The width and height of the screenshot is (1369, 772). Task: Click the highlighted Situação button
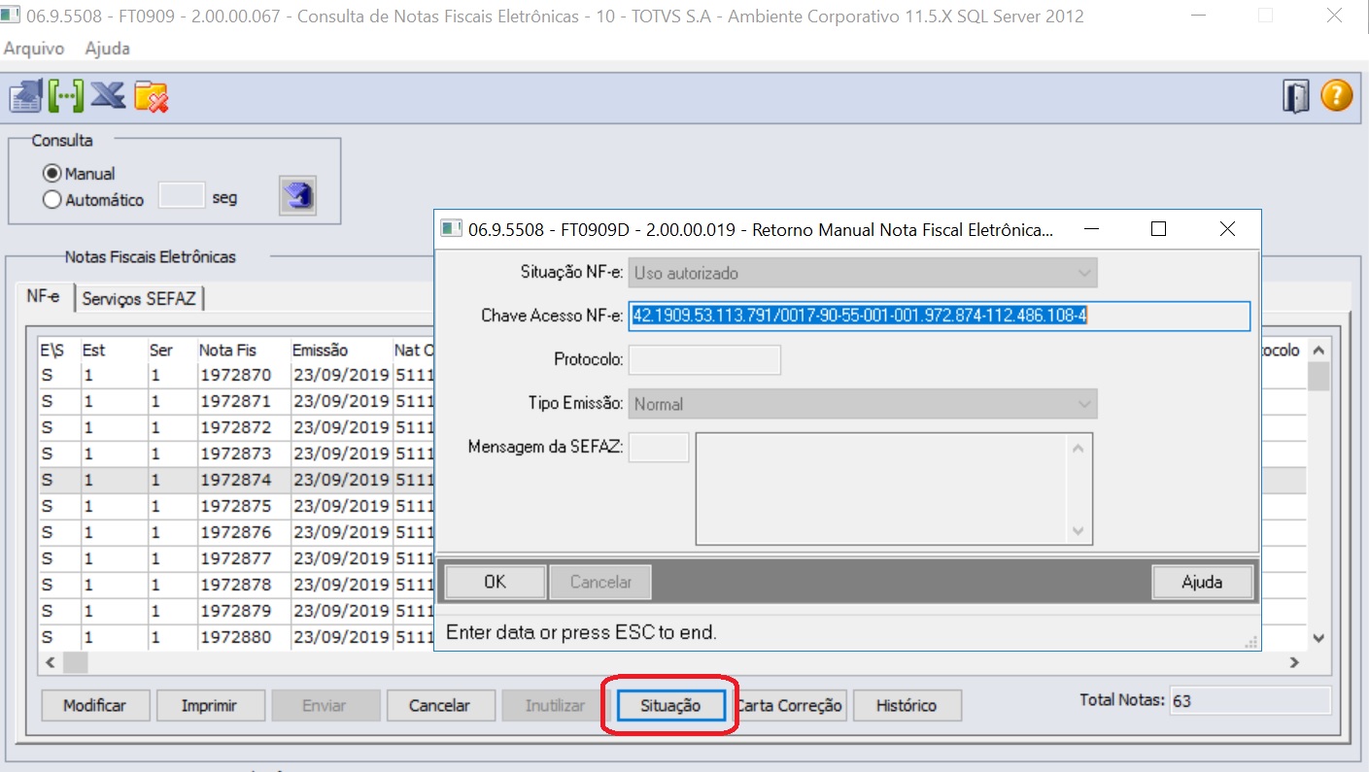click(669, 705)
